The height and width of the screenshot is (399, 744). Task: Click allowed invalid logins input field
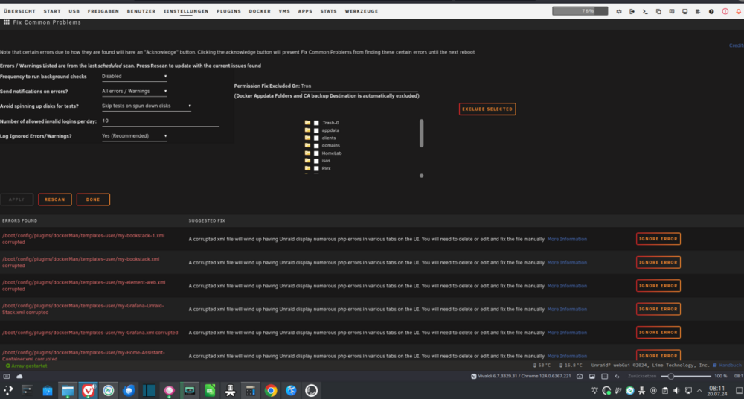point(161,121)
